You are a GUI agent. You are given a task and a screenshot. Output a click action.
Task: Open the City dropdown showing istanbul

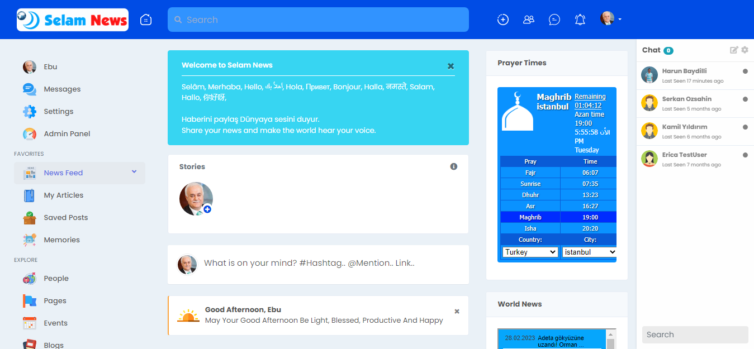coord(589,252)
